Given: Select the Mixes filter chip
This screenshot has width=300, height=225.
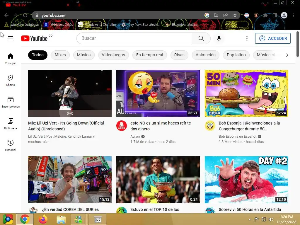Looking at the screenshot, I should pyautogui.click(x=60, y=55).
